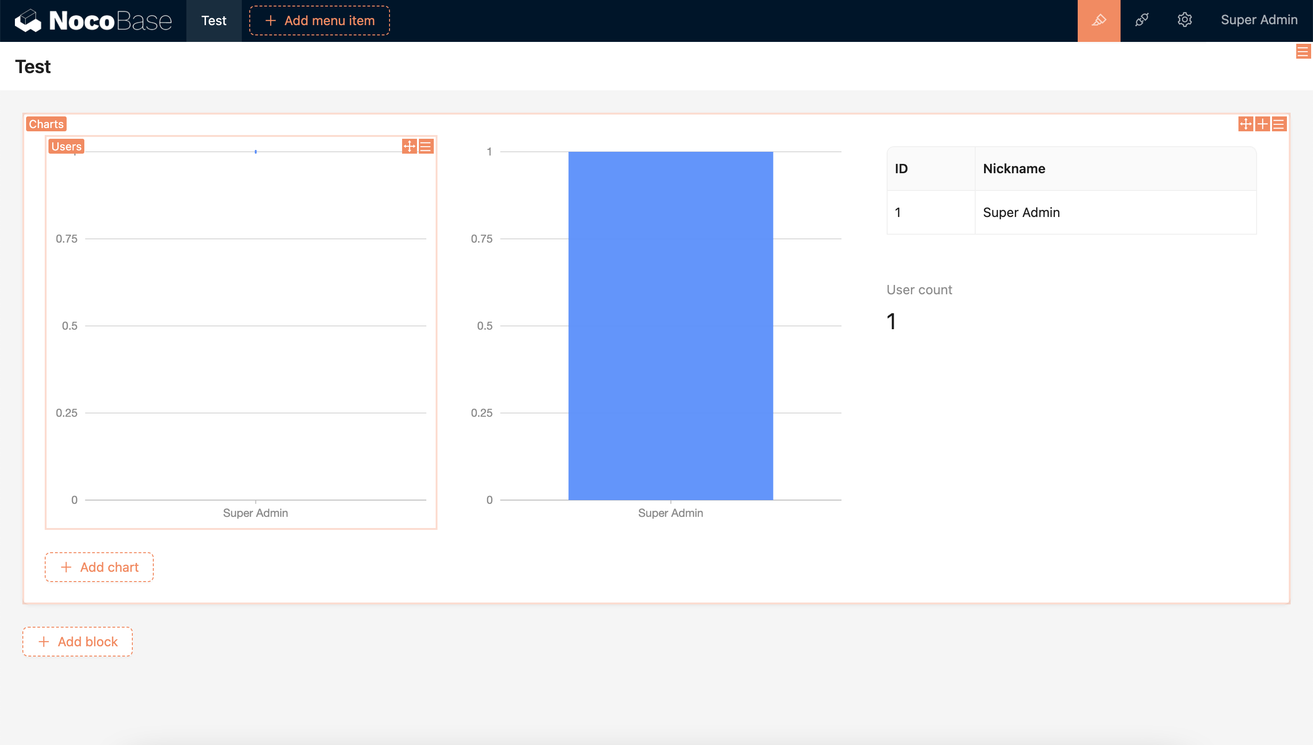Screen dimensions: 1313x745
Task: Click the Add chart button
Action: [x=99, y=567]
